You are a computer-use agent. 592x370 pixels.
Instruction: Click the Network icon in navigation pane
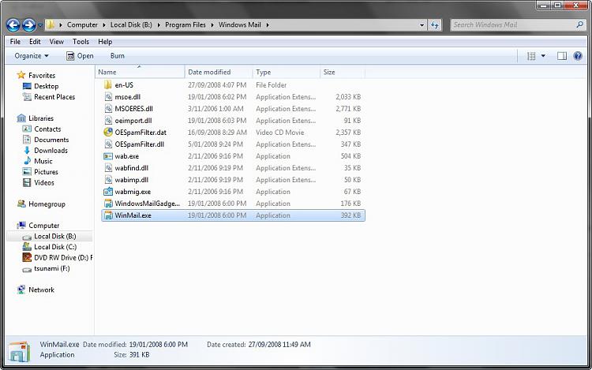pyautogui.click(x=21, y=290)
